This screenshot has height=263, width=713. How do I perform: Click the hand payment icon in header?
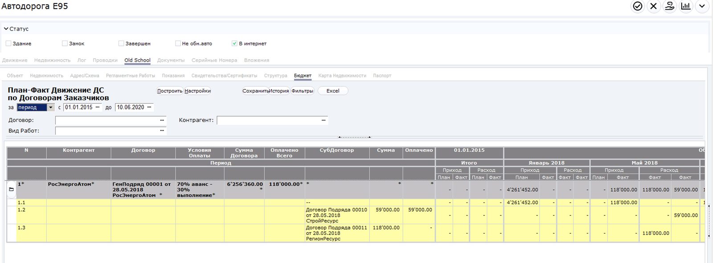click(670, 6)
